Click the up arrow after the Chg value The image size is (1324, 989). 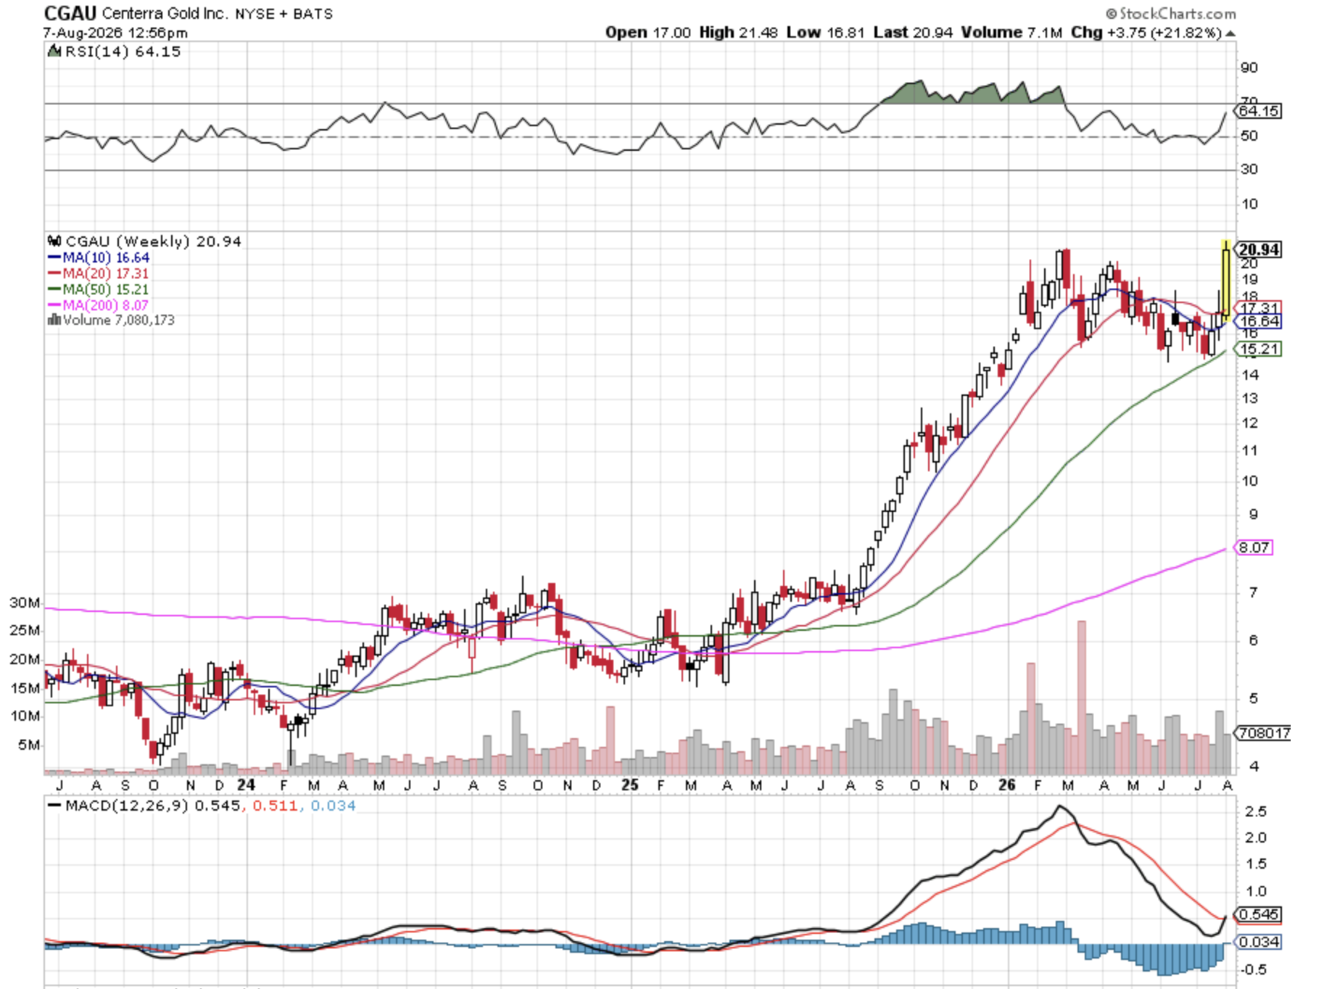coord(1230,33)
